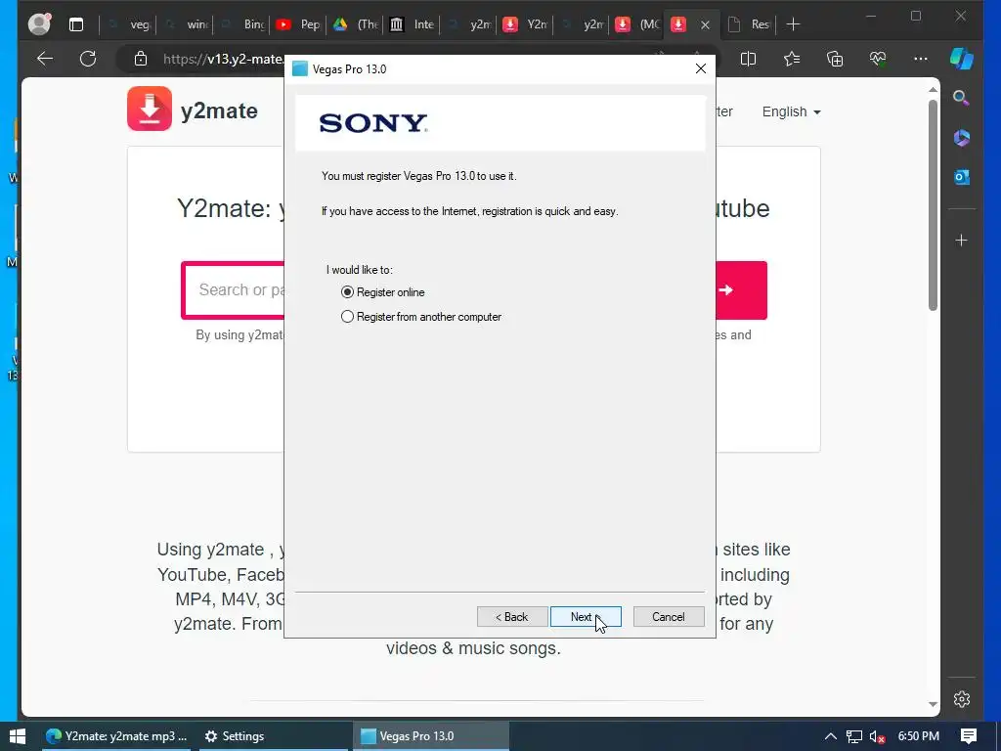Image resolution: width=1001 pixels, height=751 pixels.
Task: Click the y2mate logo icon
Action: pyautogui.click(x=150, y=109)
